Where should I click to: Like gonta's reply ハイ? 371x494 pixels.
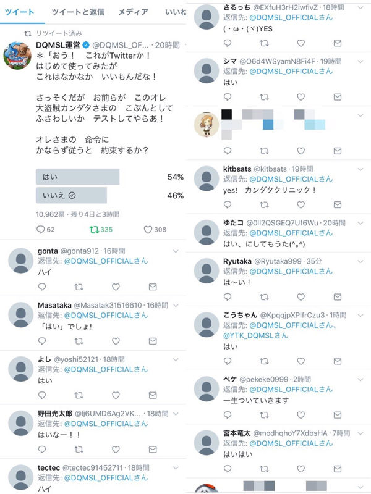coord(116,287)
